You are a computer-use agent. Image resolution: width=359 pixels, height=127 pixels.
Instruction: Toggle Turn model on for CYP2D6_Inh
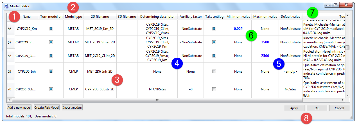click(x=51, y=71)
